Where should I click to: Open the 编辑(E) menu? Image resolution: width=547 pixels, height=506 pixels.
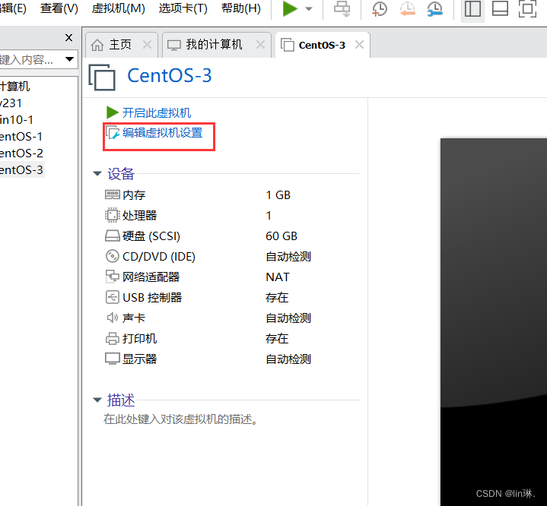click(x=13, y=8)
